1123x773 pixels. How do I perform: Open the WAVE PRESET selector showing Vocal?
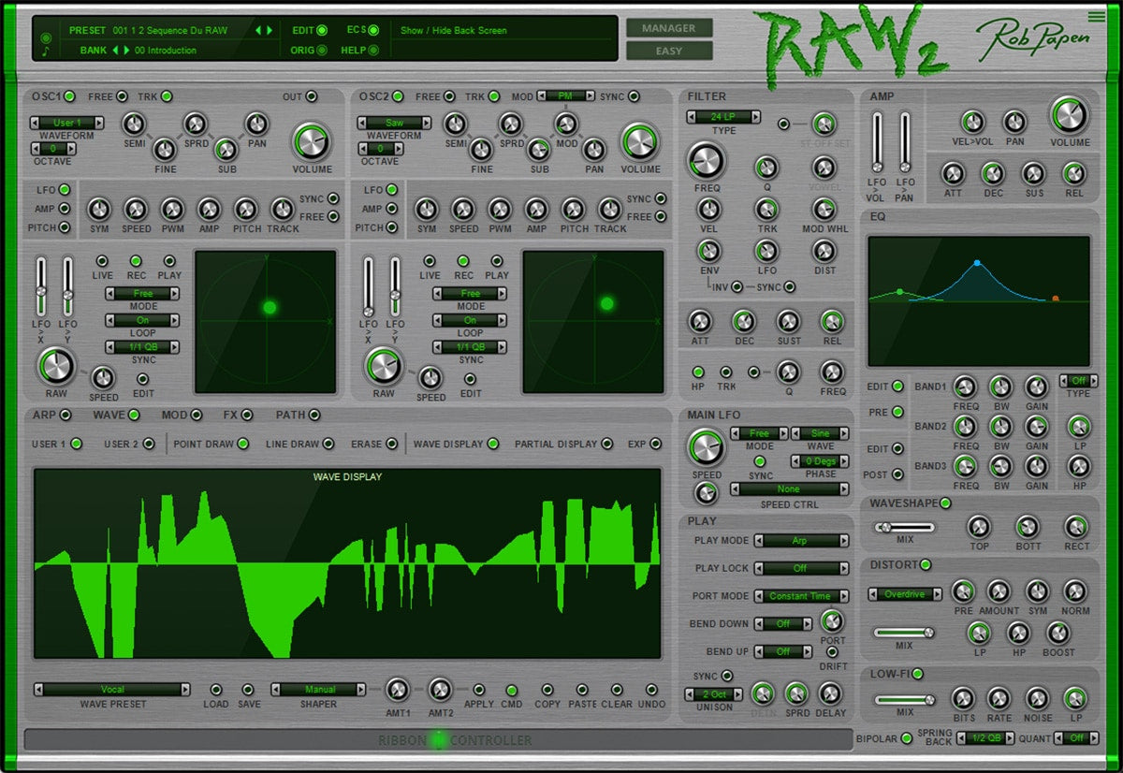coord(112,690)
